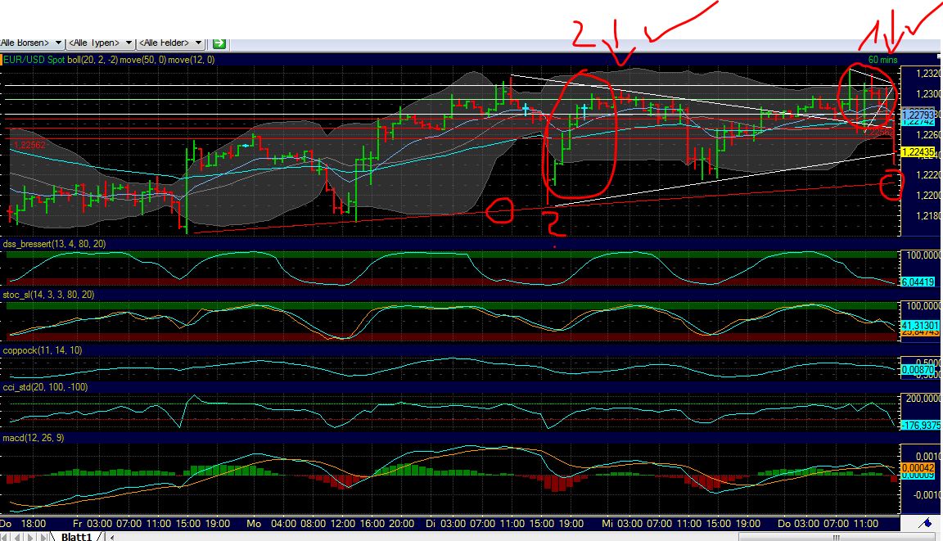
Task: Click the highlighted 1.22793 price field
Action: coord(918,116)
